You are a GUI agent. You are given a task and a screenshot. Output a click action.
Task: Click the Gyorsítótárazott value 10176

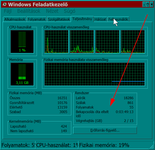pyautogui.click(x=62, y=103)
